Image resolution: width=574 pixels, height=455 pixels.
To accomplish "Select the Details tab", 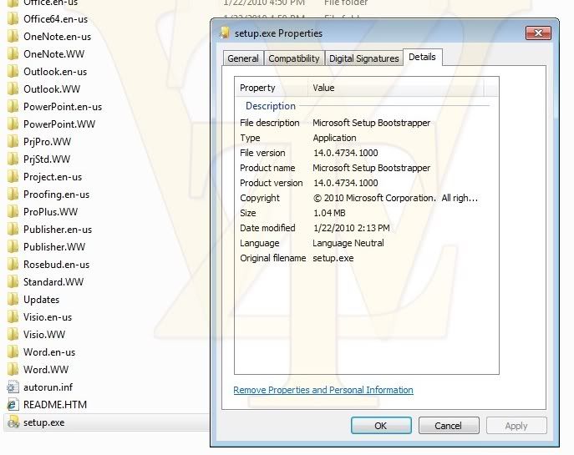I will pyautogui.click(x=423, y=57).
